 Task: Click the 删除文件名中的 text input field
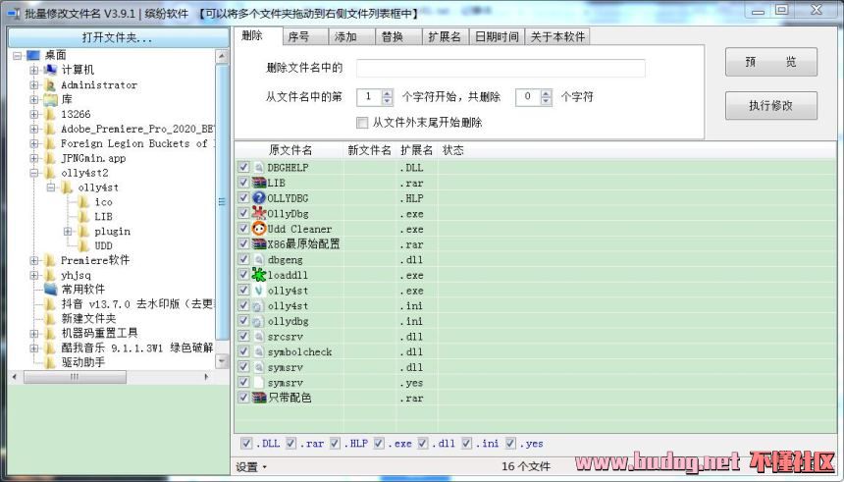tap(501, 68)
